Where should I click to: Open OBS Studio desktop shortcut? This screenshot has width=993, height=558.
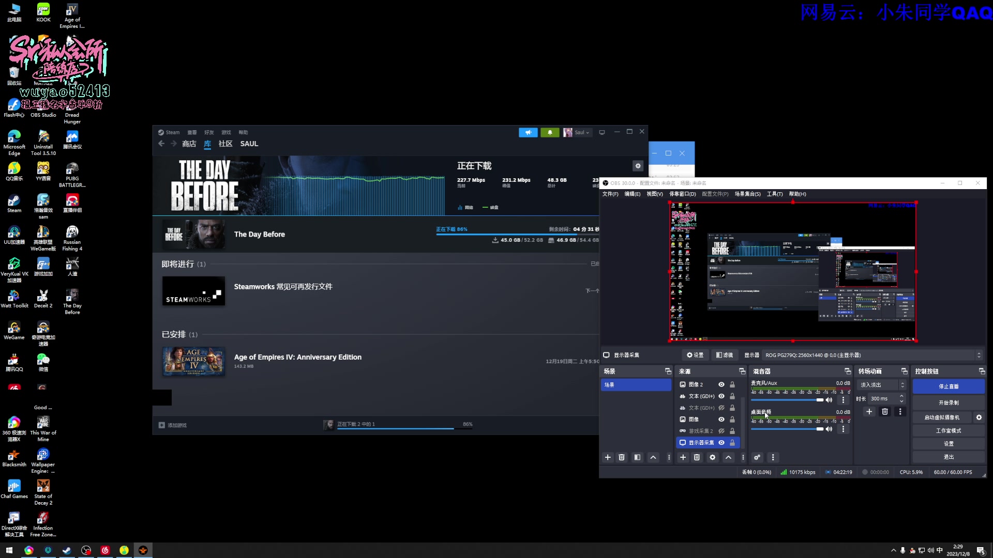click(43, 108)
